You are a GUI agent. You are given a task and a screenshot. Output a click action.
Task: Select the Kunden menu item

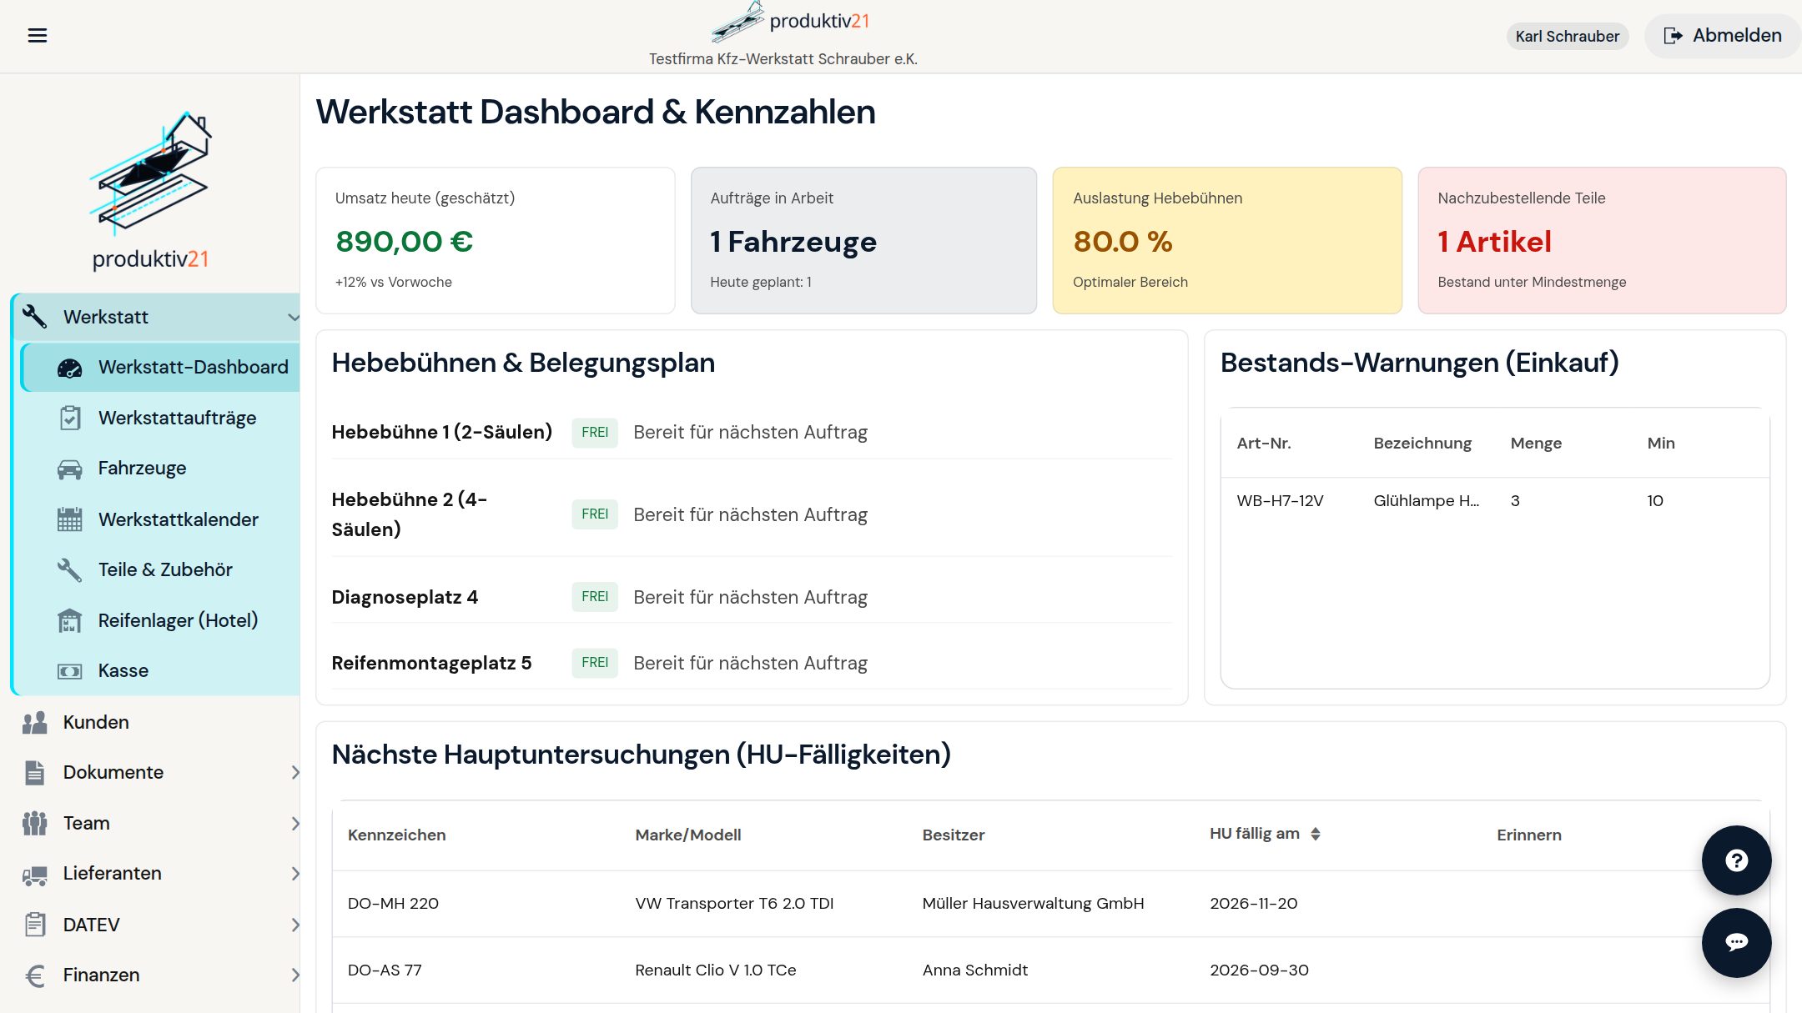(155, 722)
